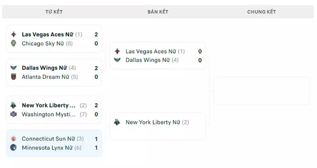
Task: Click the empty Chung Kết final match card
Action: coord(262,91)
